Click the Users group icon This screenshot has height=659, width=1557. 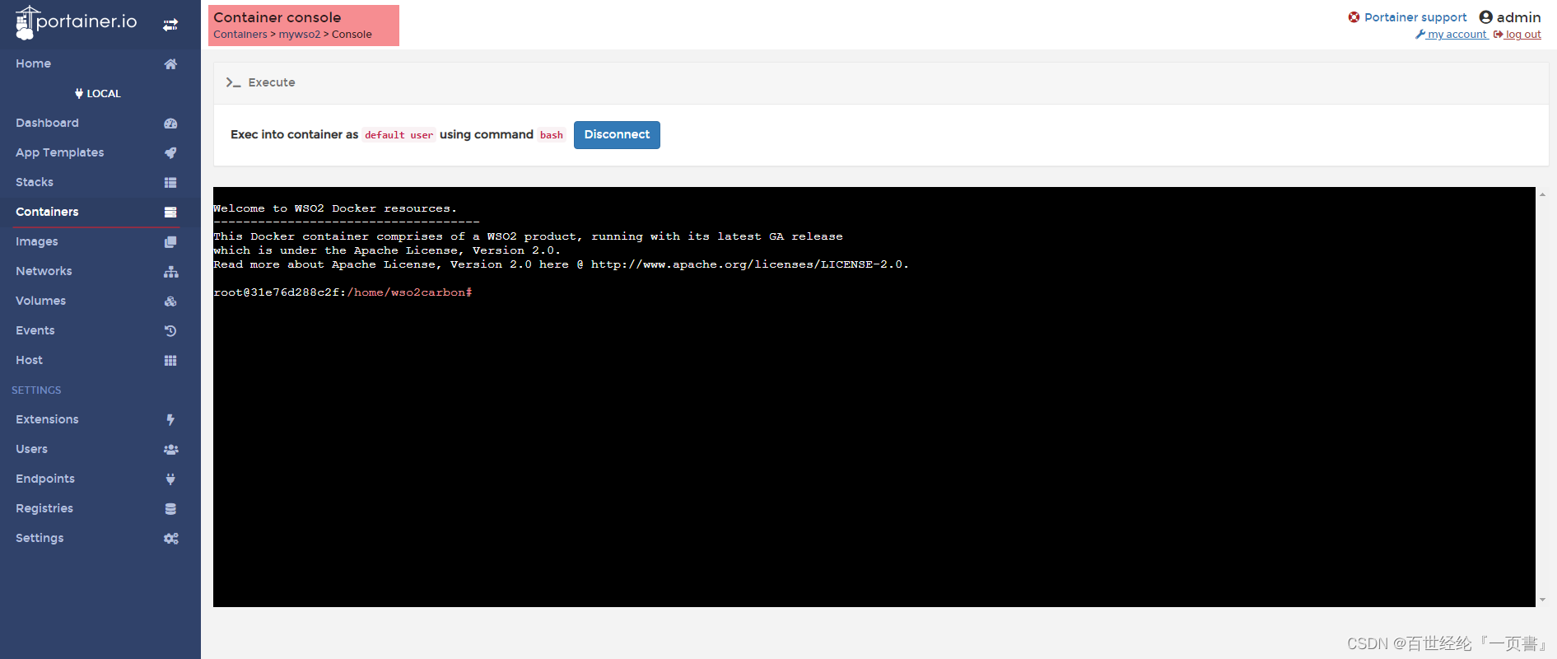tap(170, 449)
